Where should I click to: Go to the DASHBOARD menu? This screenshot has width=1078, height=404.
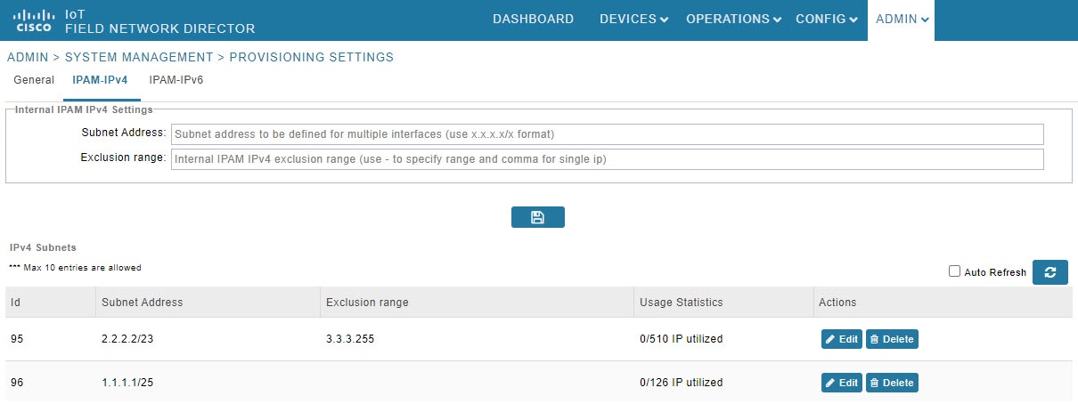point(533,19)
